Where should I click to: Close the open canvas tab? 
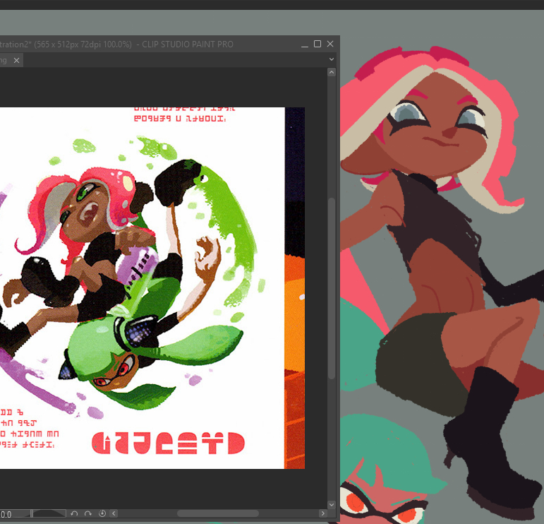[17, 61]
